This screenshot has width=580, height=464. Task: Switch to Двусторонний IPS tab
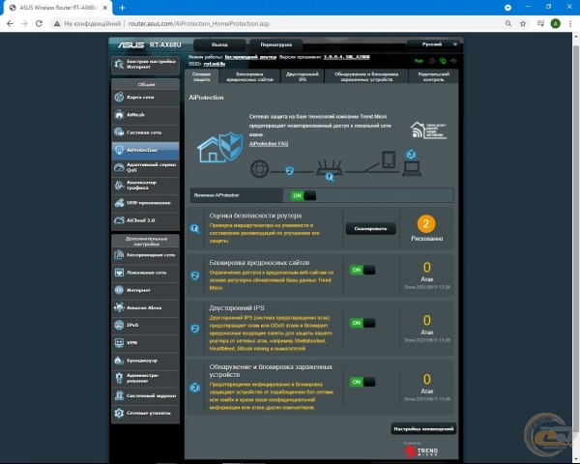pyautogui.click(x=303, y=76)
